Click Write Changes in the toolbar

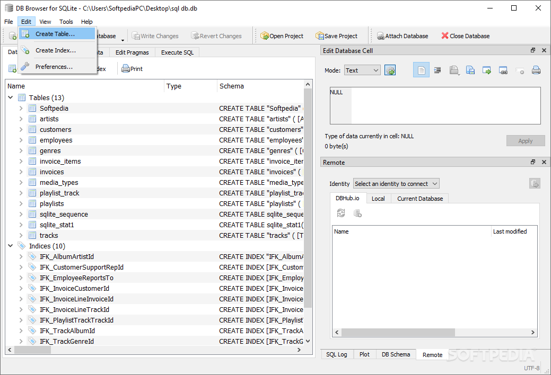[x=155, y=36]
